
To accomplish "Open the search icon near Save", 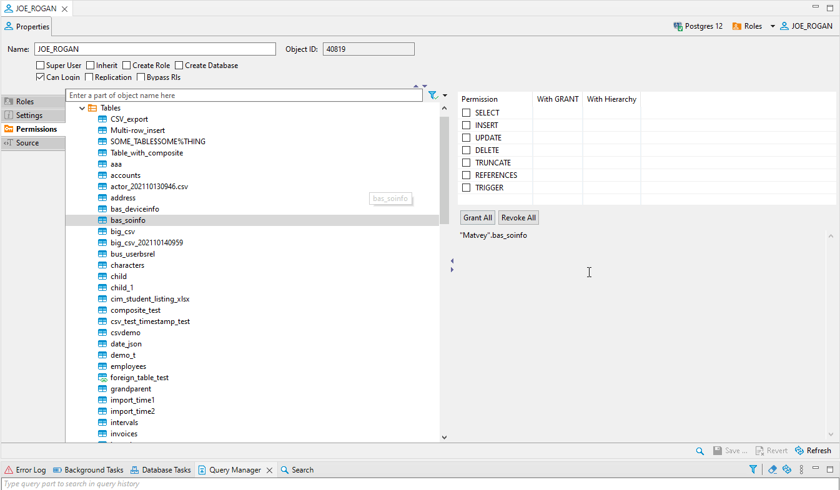I will tap(699, 450).
